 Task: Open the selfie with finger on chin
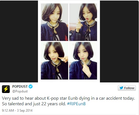coord(83,61)
